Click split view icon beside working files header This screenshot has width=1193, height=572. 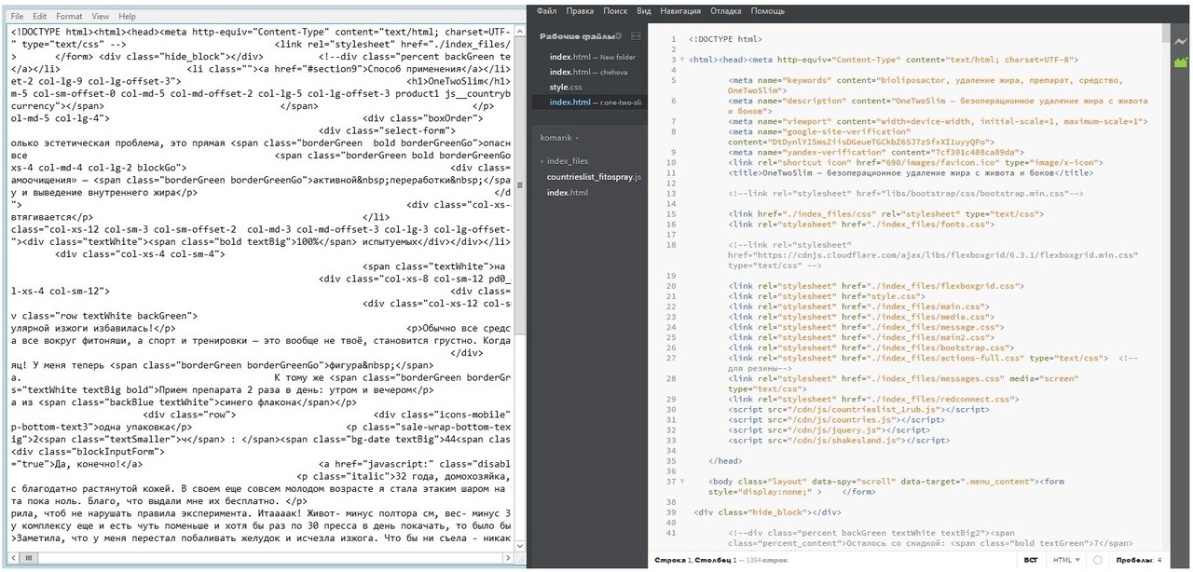[x=637, y=36]
